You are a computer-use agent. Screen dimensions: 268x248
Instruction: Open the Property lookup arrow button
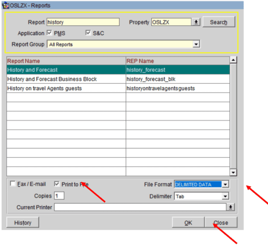[x=196, y=22]
